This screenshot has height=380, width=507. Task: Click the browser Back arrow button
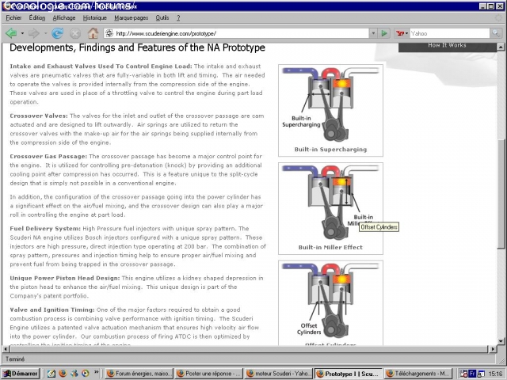coord(11,33)
